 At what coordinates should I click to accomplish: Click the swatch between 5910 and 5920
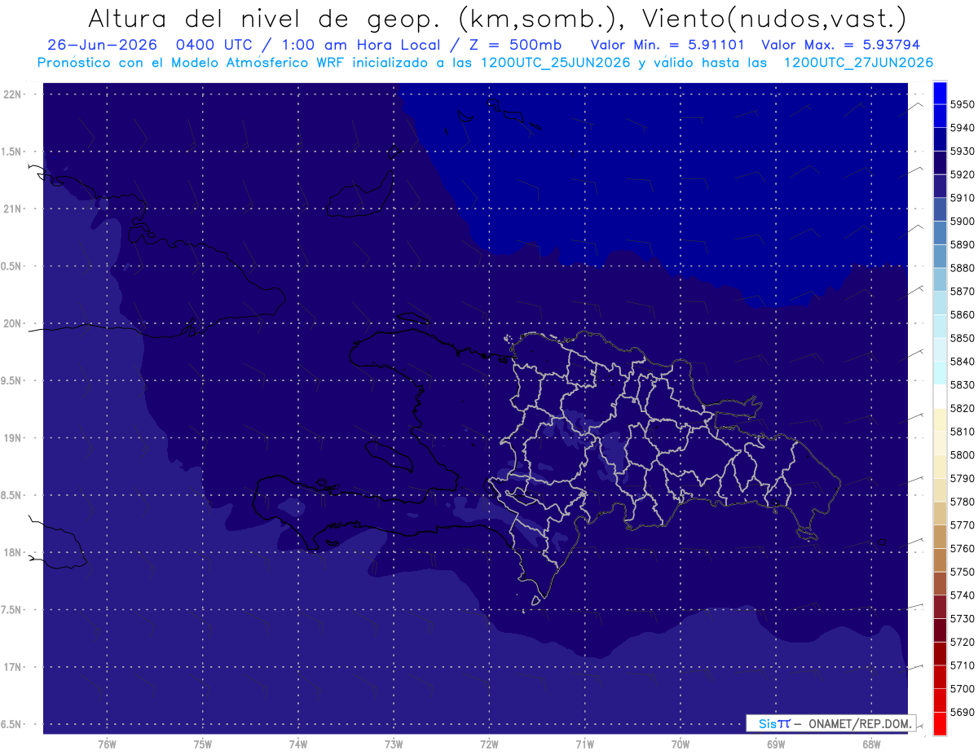pyautogui.click(x=940, y=187)
